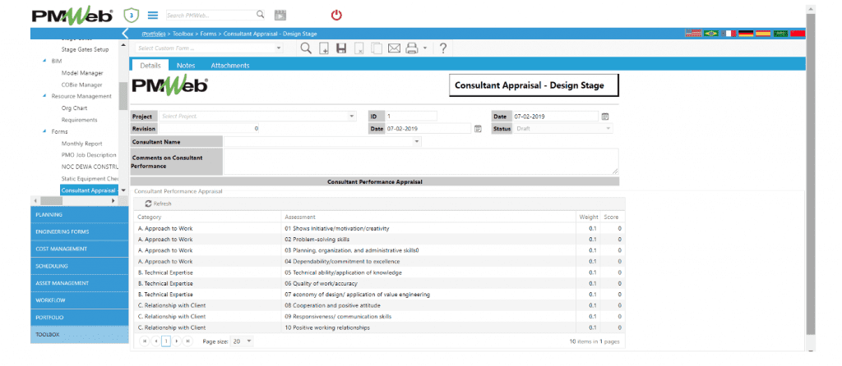Switch language using the United States flag
Image resolution: width=842 pixels, height=366 pixels.
pos(693,33)
